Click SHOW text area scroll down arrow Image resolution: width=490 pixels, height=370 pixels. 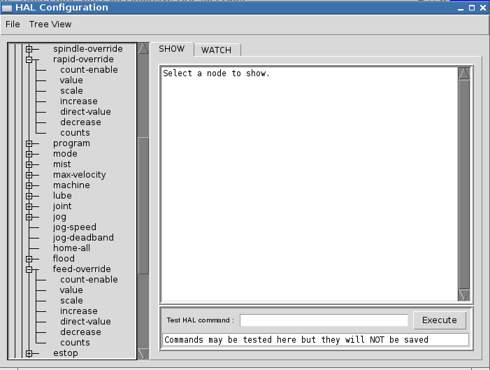464,295
